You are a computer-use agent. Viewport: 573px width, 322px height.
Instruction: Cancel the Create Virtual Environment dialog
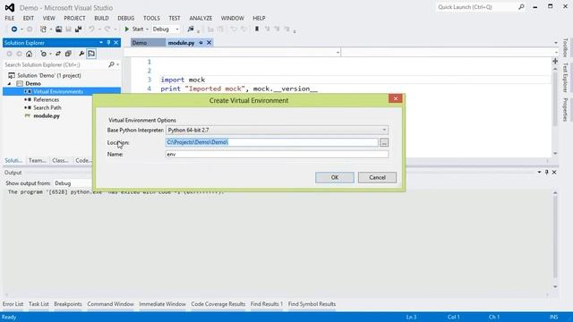tap(377, 177)
